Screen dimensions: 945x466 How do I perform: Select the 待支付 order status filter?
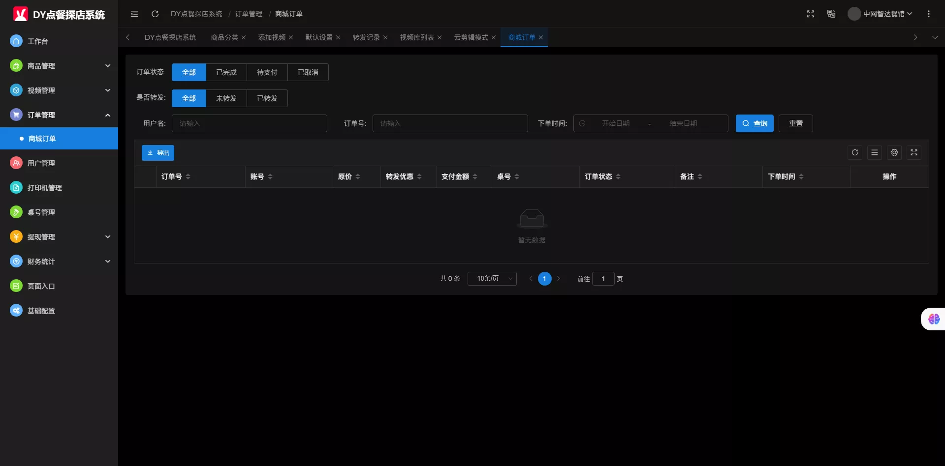(267, 72)
